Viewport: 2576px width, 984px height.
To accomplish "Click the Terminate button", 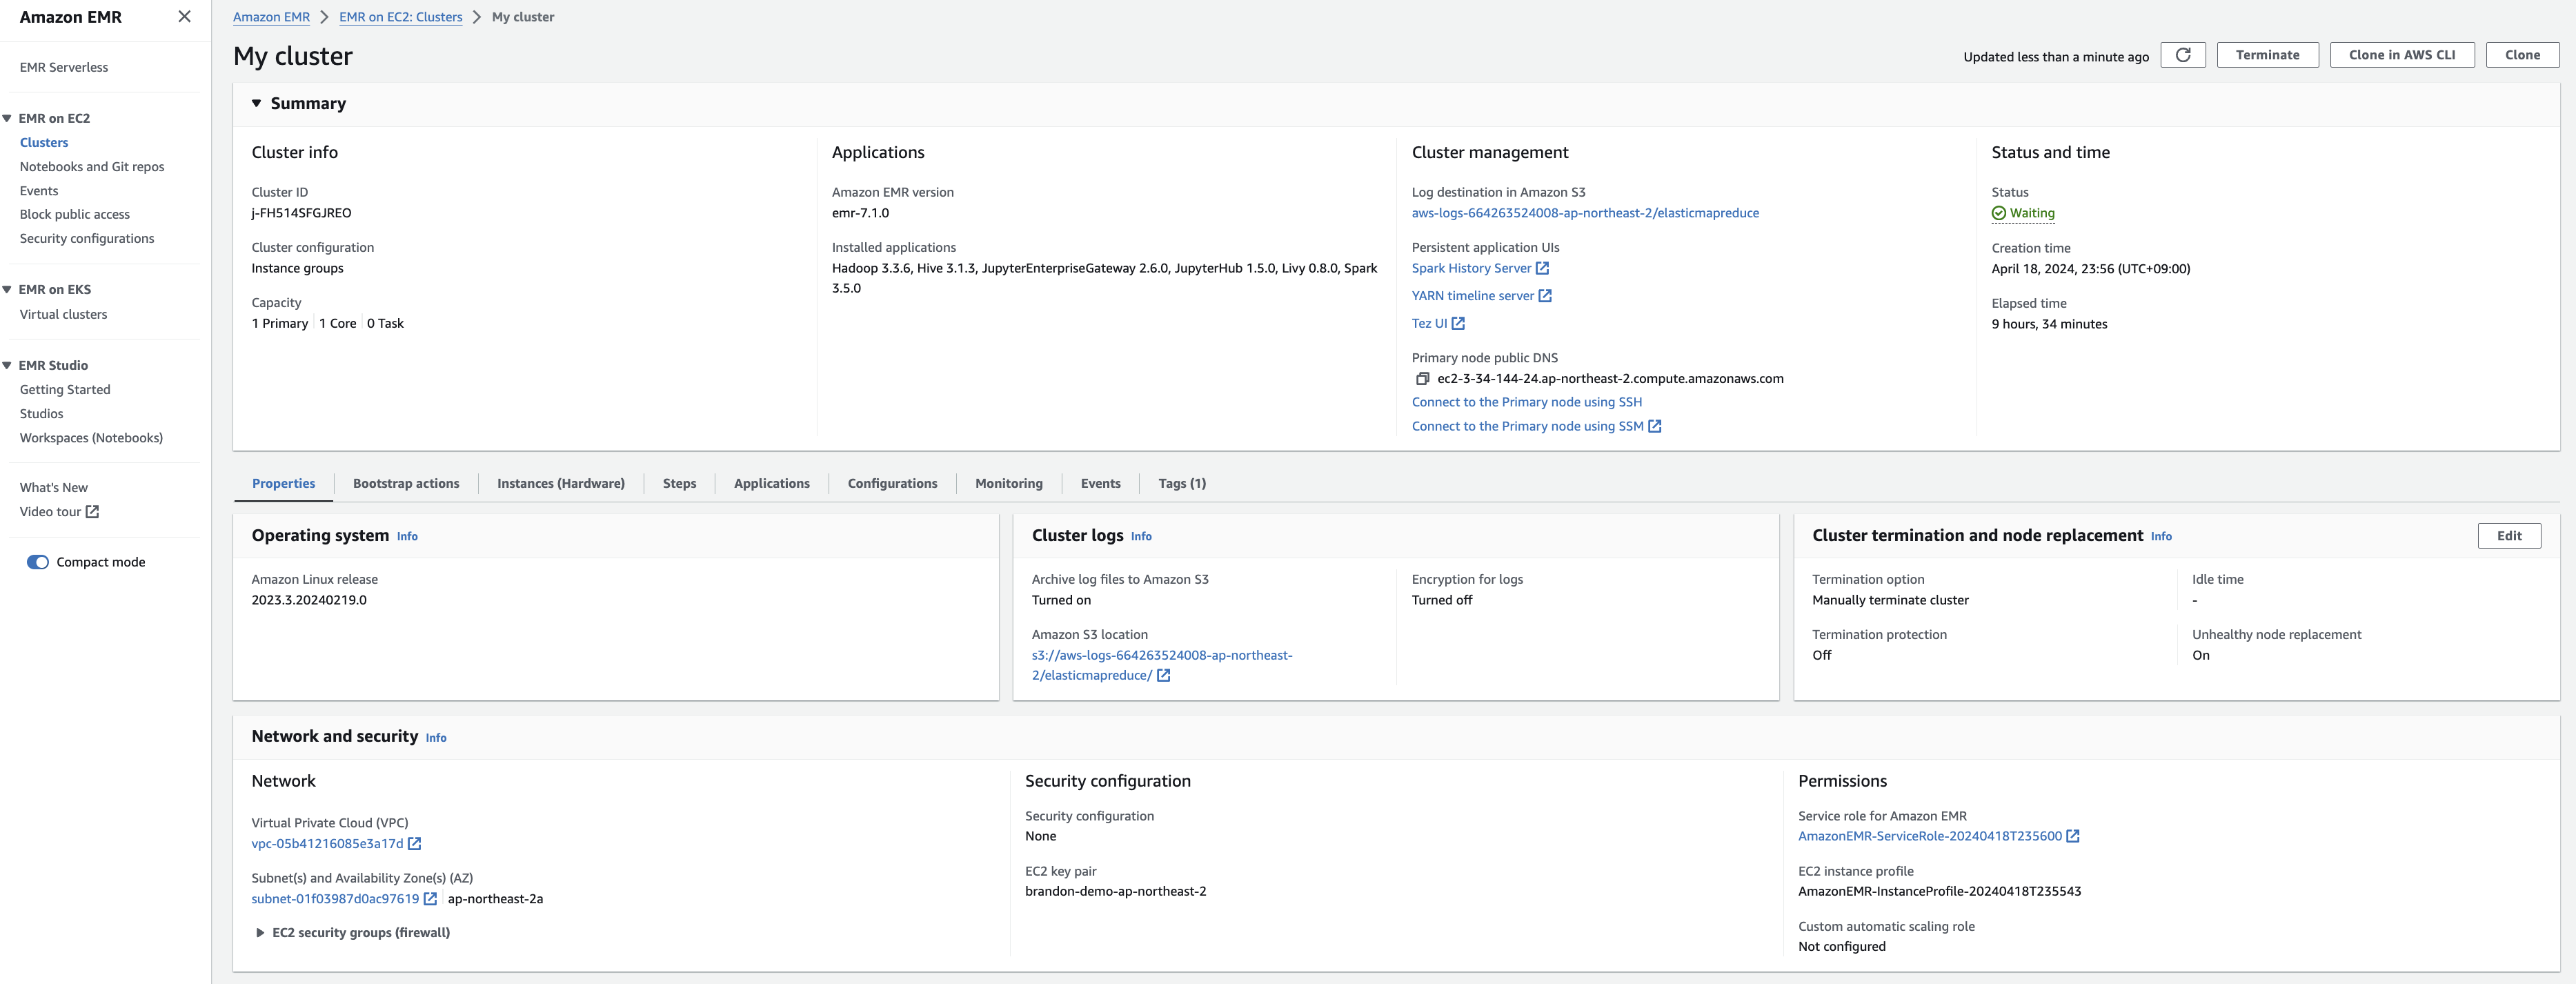I will click(2267, 55).
